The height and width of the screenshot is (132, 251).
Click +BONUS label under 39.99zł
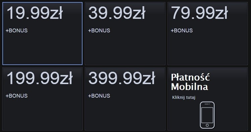tap(99, 31)
